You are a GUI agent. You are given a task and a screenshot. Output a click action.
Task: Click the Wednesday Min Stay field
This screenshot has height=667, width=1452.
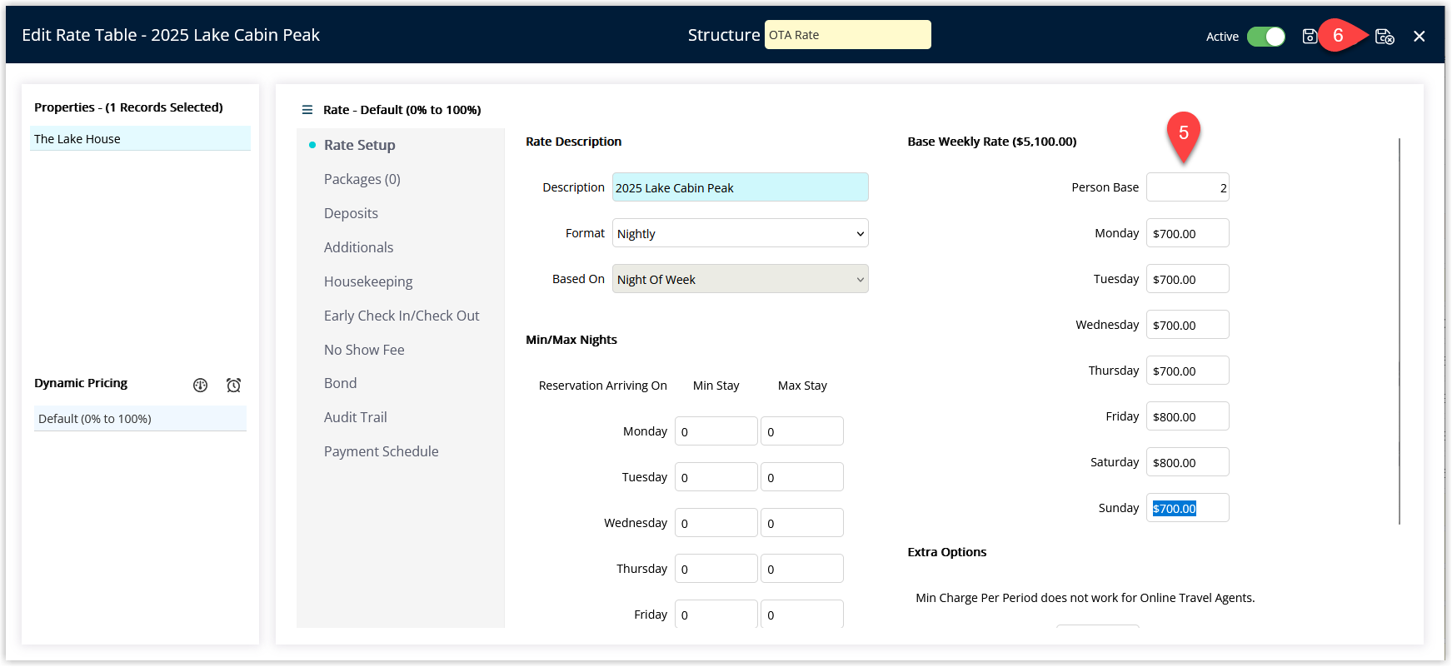(716, 523)
